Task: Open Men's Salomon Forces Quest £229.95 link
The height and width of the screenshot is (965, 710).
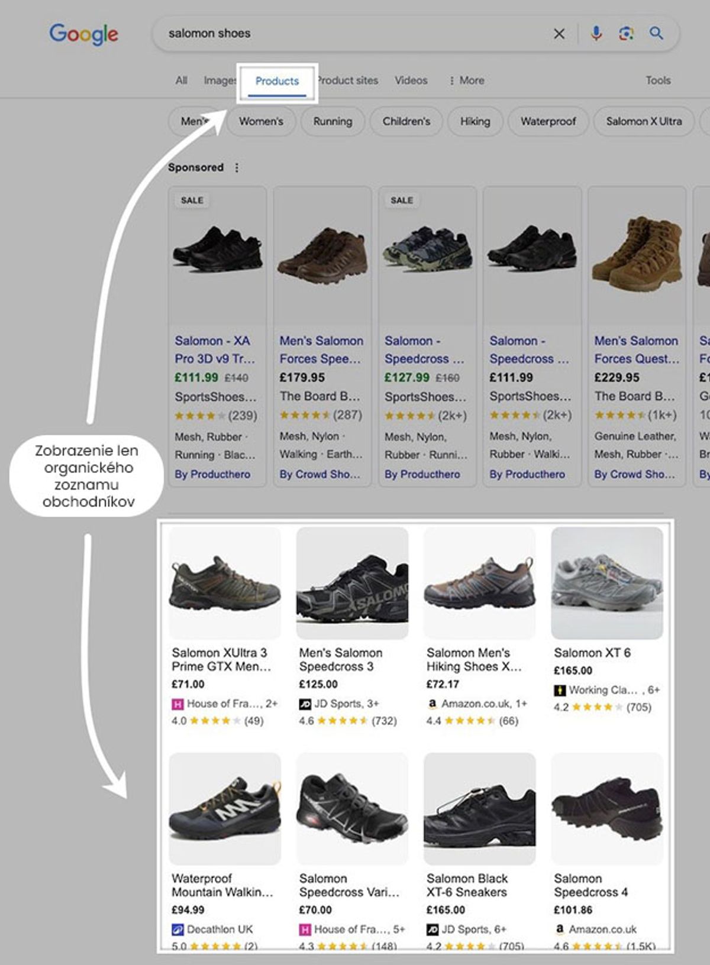Action: coord(637,349)
